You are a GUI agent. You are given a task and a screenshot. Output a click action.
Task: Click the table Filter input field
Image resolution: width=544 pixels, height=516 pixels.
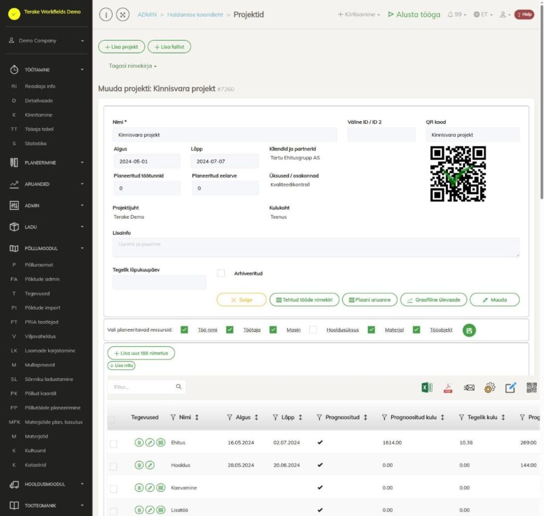(x=147, y=387)
